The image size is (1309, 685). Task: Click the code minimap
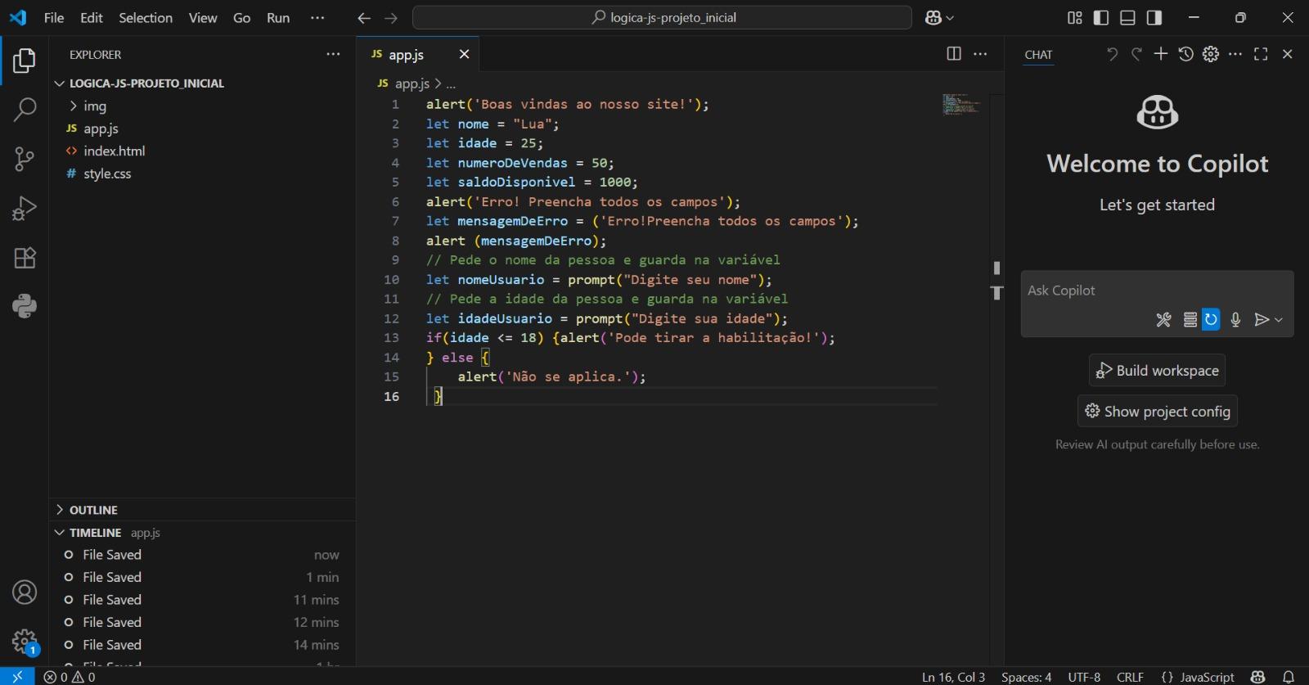(960, 104)
